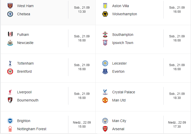Click the Arsenal cannon crest

coord(105,129)
